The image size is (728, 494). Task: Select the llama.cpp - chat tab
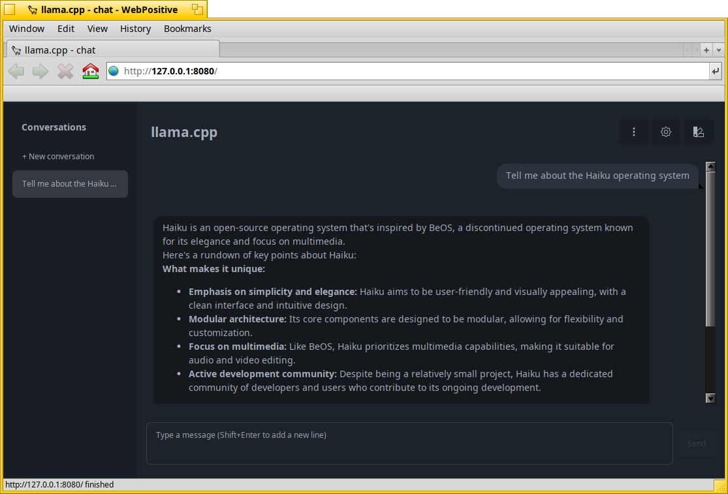pos(114,50)
